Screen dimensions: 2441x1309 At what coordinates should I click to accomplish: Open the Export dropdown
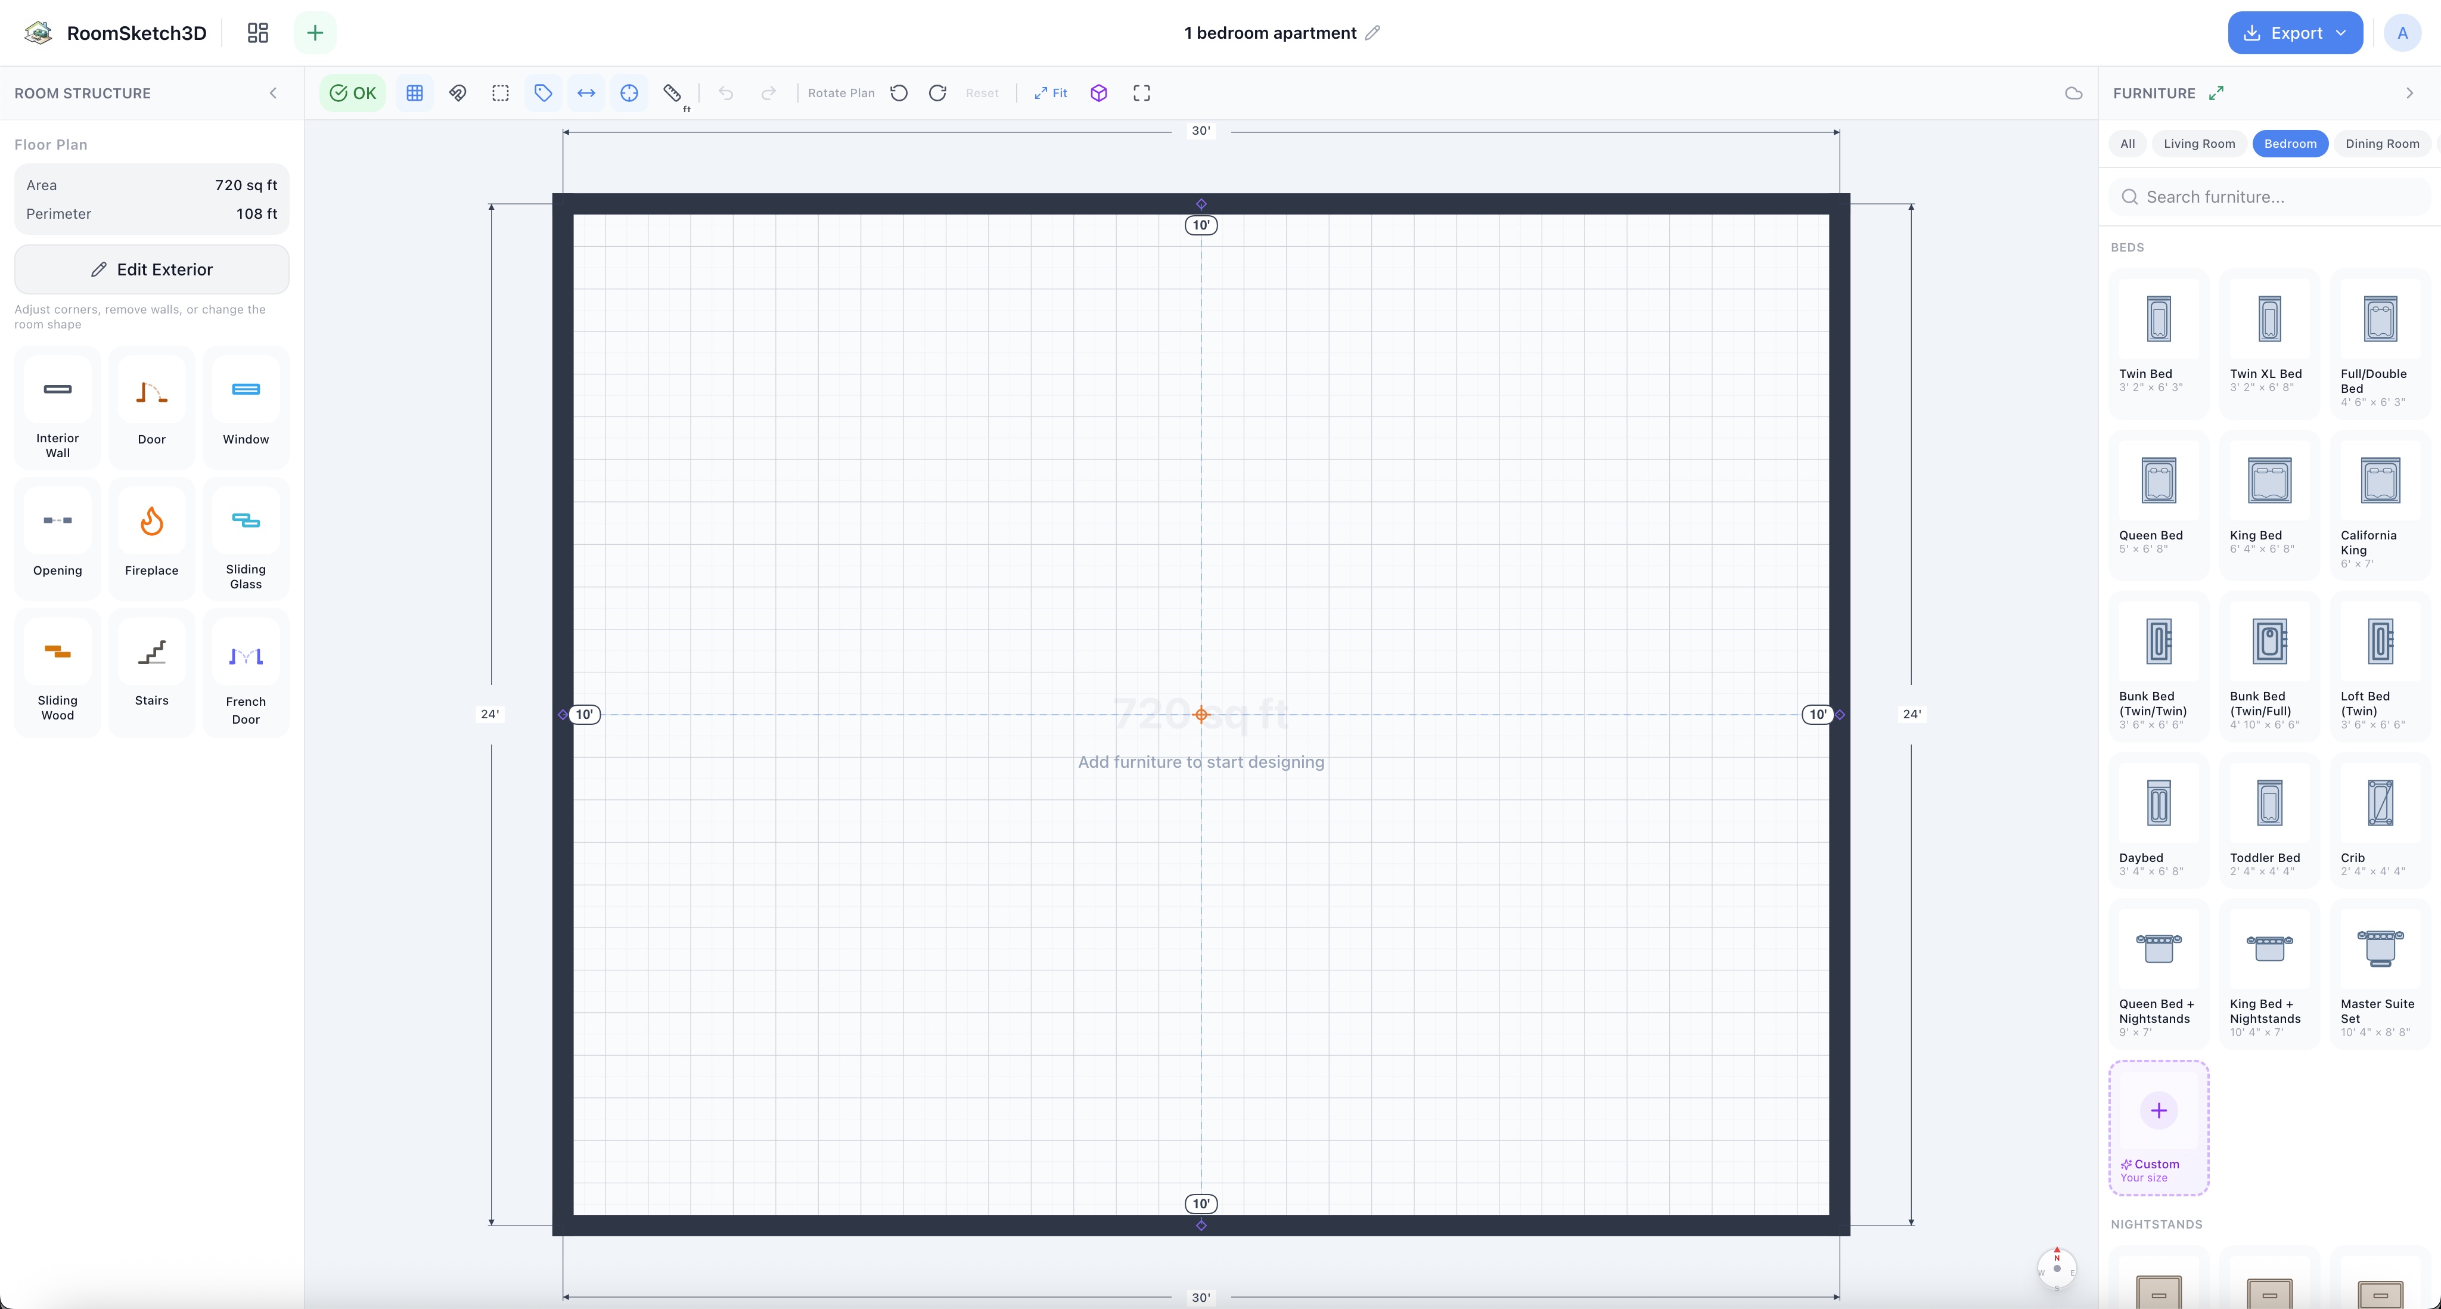pos(2294,33)
